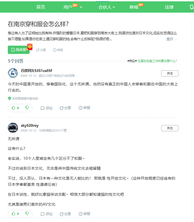Click the 我来答 answer button
The image size is (194, 222).
(x=19, y=50)
